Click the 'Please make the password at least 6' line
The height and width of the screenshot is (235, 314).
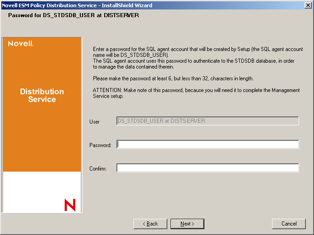[x=173, y=78]
